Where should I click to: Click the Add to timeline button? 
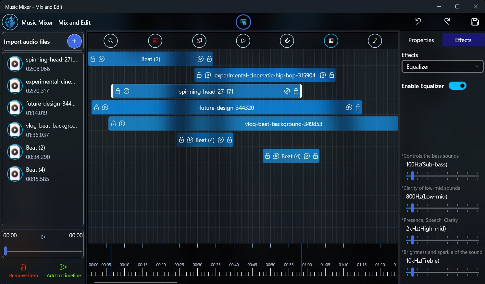tap(63, 270)
